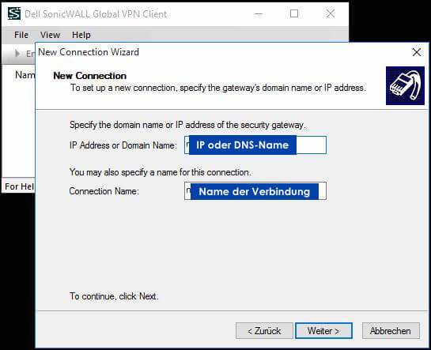431x350 pixels.
Task: Click the New Connection Wizard title bar
Action: point(220,52)
